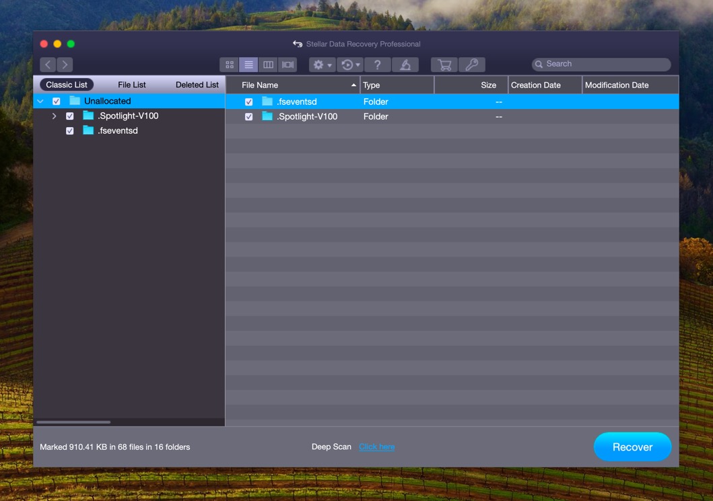Sort by the Modification Date column
This screenshot has width=713, height=501.
coord(630,85)
